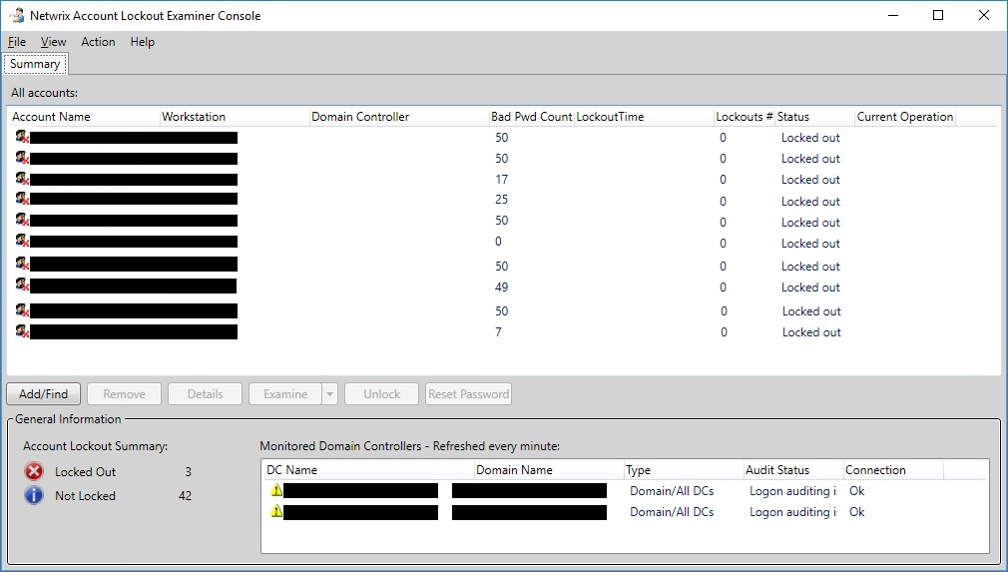
Task: Open account Details
Action: [205, 394]
